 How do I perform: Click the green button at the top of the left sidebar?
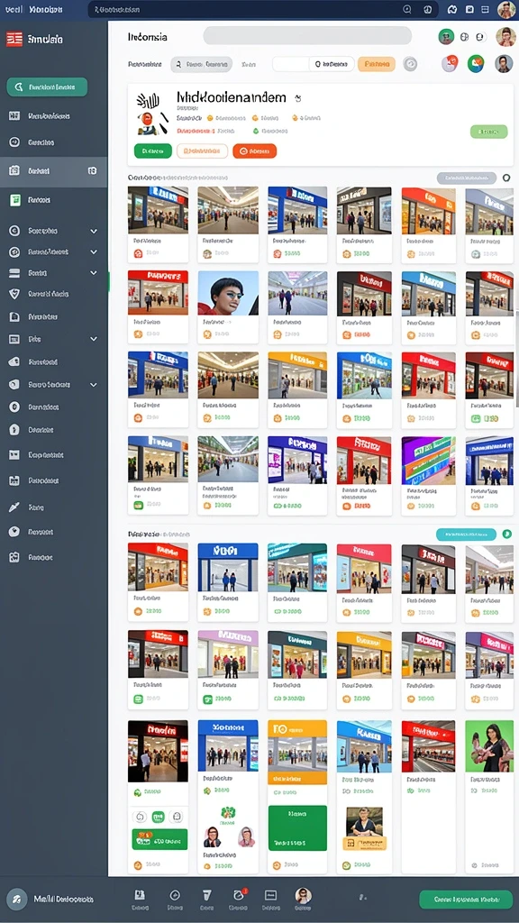[47, 87]
